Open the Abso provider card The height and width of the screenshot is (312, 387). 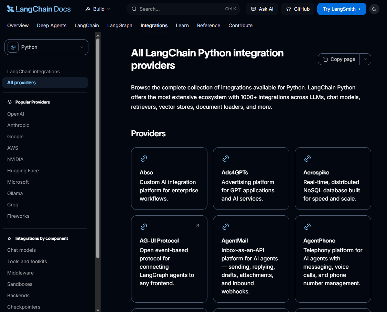click(169, 179)
